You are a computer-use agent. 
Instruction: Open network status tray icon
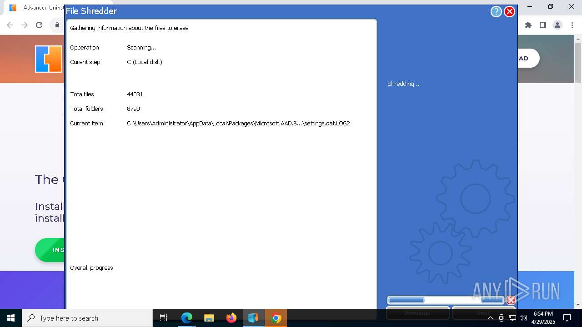(x=512, y=318)
